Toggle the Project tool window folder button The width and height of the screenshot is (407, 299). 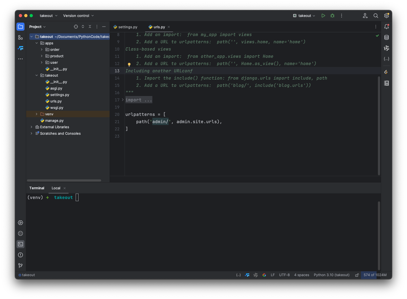pyautogui.click(x=20, y=27)
